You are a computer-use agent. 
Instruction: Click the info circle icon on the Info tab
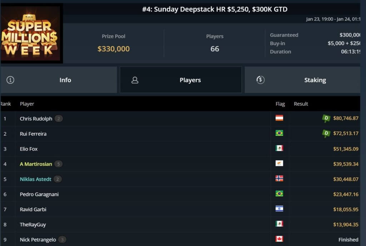pyautogui.click(x=10, y=80)
